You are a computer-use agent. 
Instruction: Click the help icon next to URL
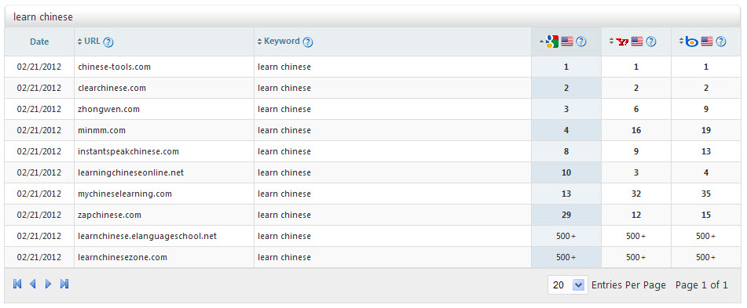point(108,42)
